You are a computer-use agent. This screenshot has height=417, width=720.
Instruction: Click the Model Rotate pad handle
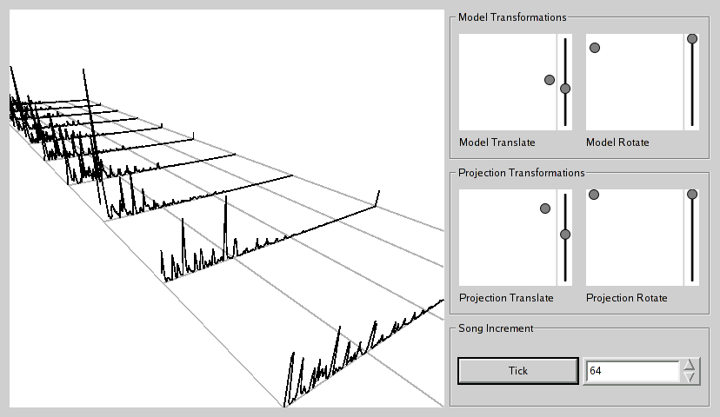(595, 48)
